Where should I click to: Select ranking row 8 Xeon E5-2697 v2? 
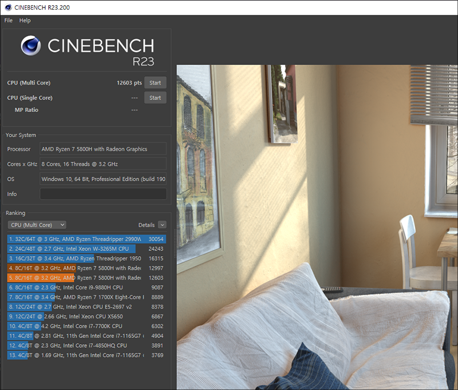[86, 307]
